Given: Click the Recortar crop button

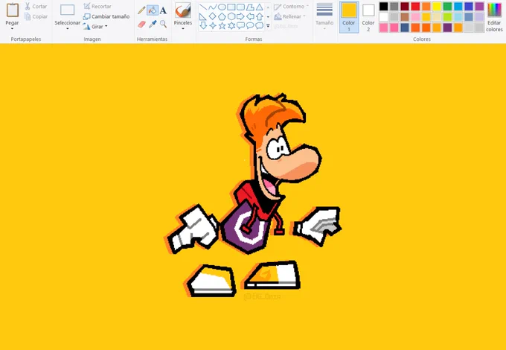Looking at the screenshot, I should (x=97, y=6).
